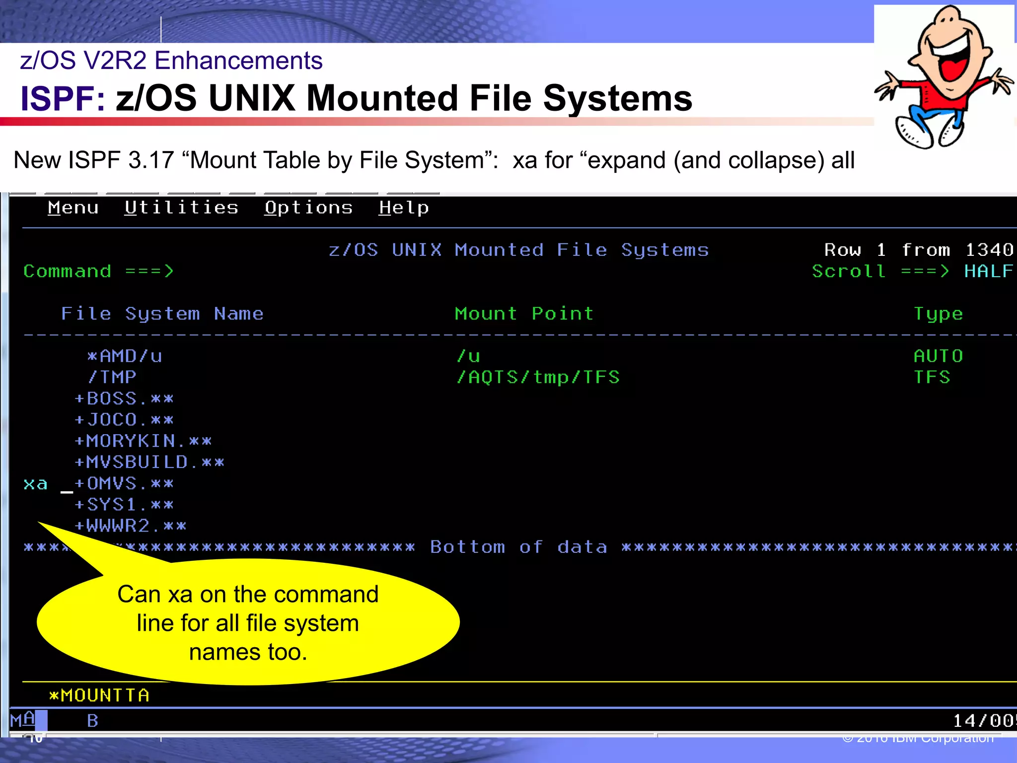Click the Bottom of data marker
The width and height of the screenshot is (1017, 763).
click(519, 547)
